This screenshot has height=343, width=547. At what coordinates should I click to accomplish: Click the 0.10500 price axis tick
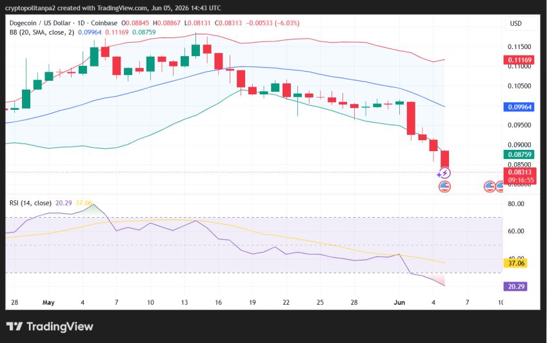point(519,86)
